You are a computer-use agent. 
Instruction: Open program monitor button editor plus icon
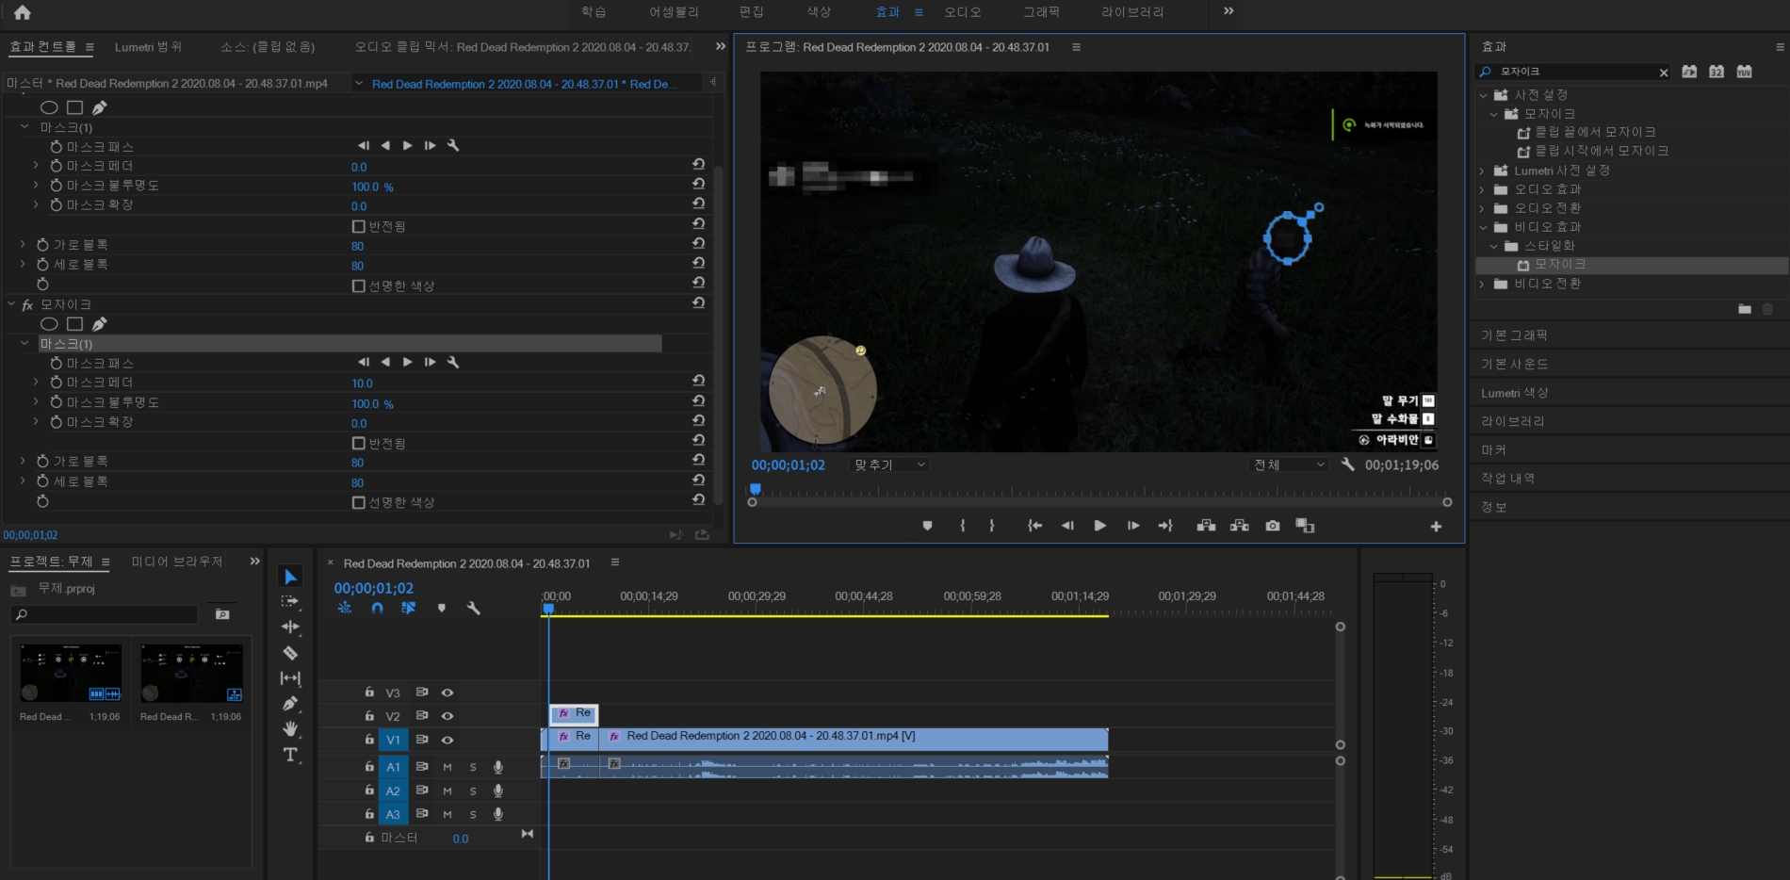1436,527
